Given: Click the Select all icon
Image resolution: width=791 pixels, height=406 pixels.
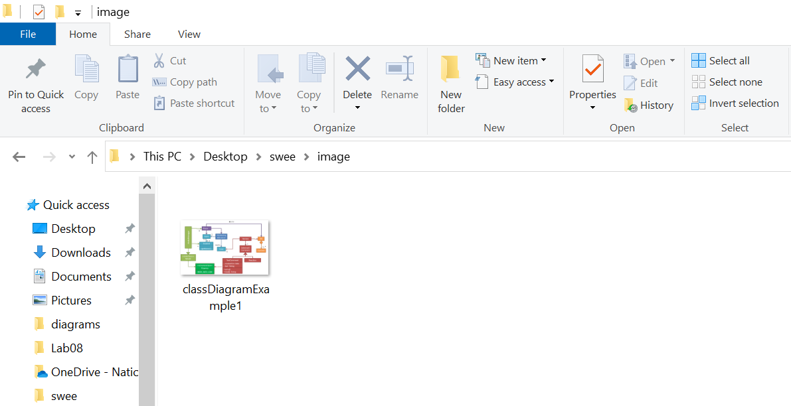Looking at the screenshot, I should click(699, 60).
